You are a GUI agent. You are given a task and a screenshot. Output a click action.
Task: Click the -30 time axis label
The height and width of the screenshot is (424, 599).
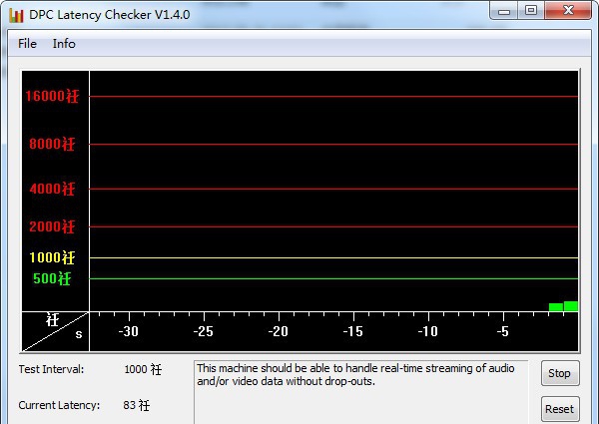coord(129,331)
